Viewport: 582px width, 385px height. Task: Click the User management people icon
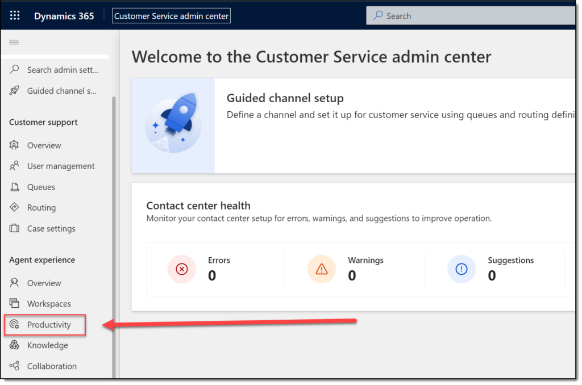14,166
